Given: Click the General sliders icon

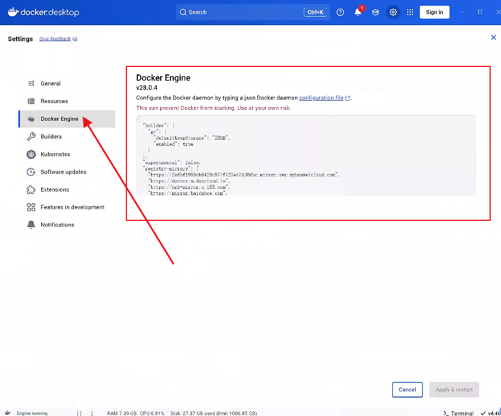Looking at the screenshot, I should 31,84.
